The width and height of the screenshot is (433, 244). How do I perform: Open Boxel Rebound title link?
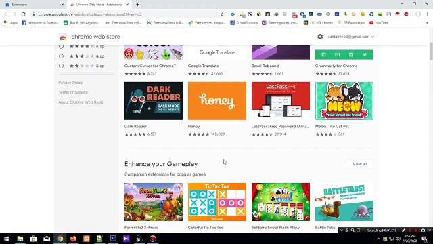click(265, 66)
